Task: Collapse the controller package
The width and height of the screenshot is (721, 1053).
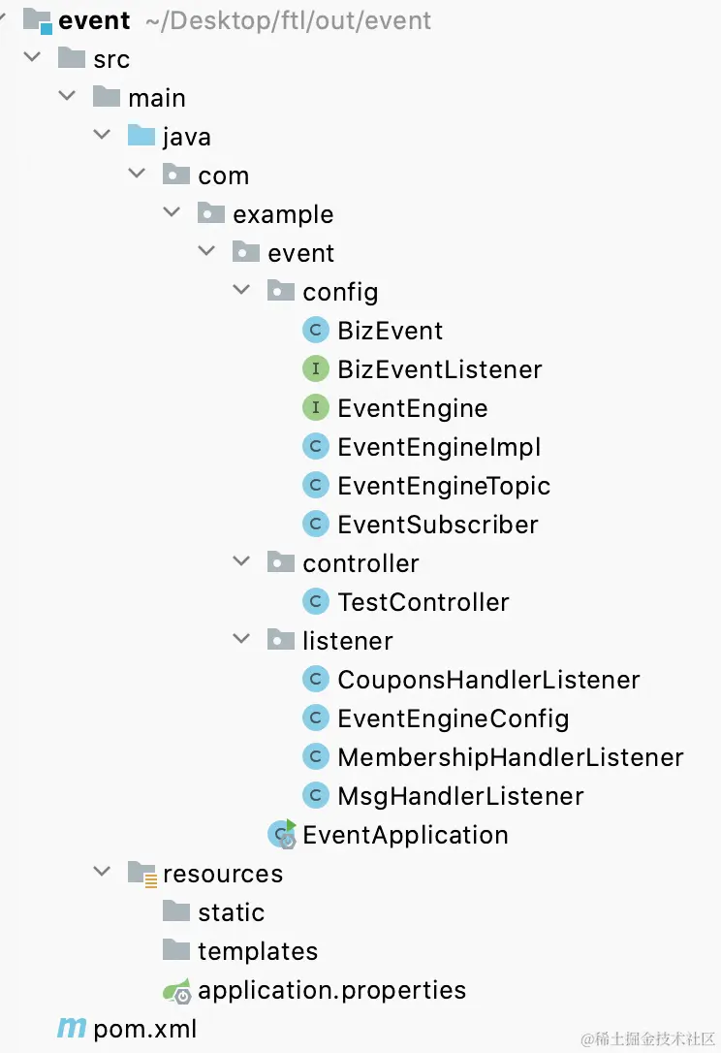Action: pyautogui.click(x=241, y=562)
